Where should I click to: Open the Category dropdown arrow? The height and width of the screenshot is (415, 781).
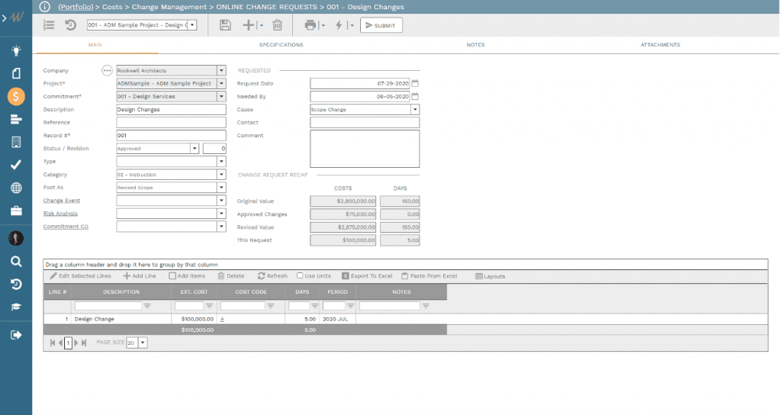pos(222,175)
